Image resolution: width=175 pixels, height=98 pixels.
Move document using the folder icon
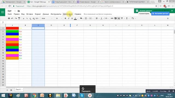[19, 11]
